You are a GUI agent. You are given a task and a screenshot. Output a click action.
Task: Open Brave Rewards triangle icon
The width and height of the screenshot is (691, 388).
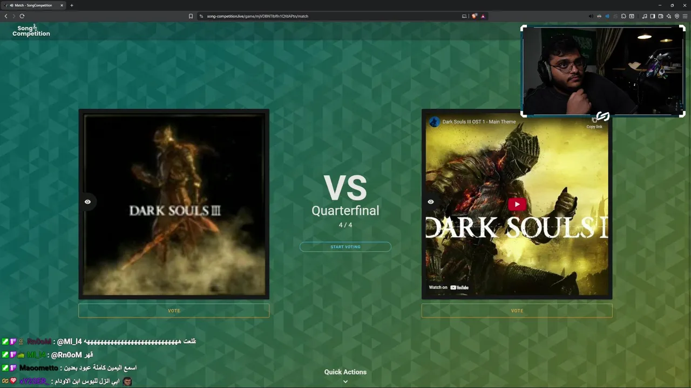click(483, 16)
